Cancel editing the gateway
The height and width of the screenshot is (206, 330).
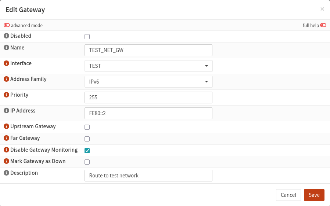pos(288,195)
